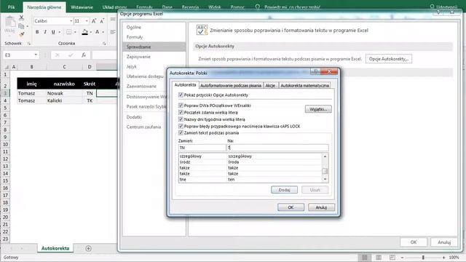Select the Format Painter brush icon
466x262 pixels.
(x=21, y=35)
